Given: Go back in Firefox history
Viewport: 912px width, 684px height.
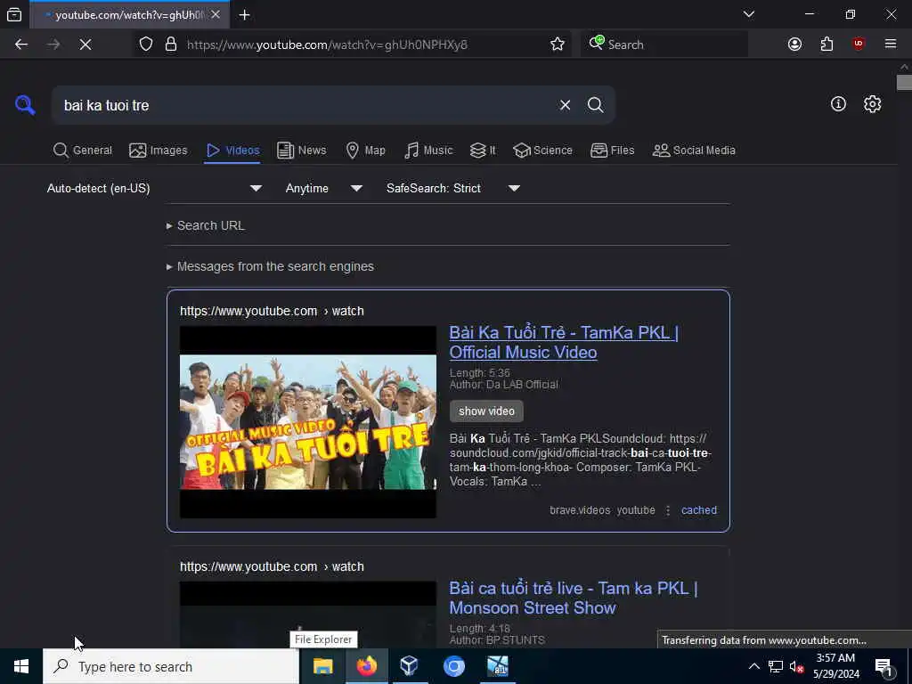Looking at the screenshot, I should [21, 45].
